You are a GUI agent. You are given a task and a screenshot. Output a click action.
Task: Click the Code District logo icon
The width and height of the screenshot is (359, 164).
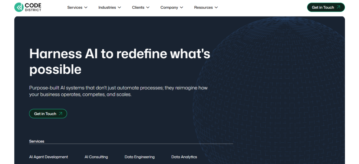point(19,7)
